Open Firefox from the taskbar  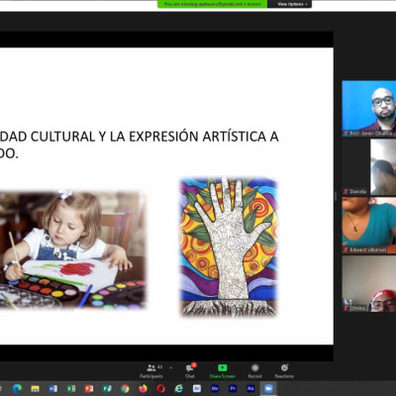click(x=143, y=389)
